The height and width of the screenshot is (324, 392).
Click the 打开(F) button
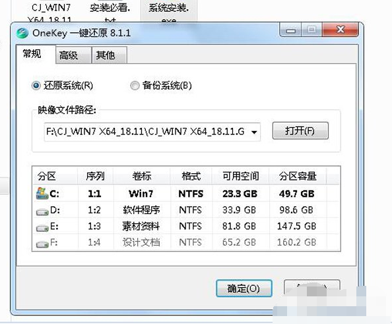[x=300, y=130]
